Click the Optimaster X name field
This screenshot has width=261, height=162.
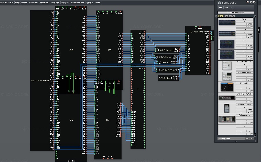244,115
